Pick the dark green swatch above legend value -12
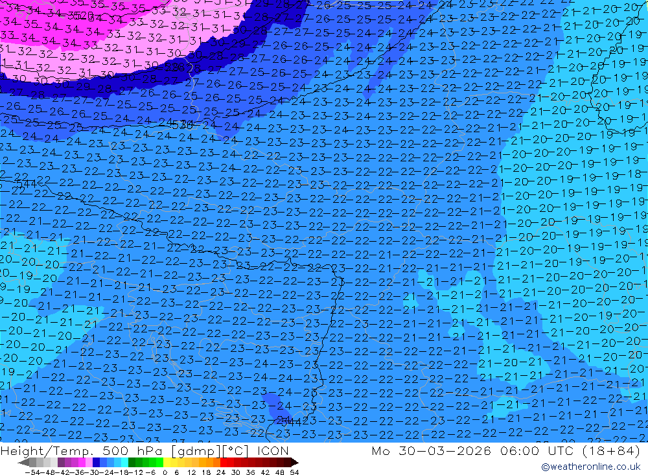 pyautogui.click(x=132, y=463)
